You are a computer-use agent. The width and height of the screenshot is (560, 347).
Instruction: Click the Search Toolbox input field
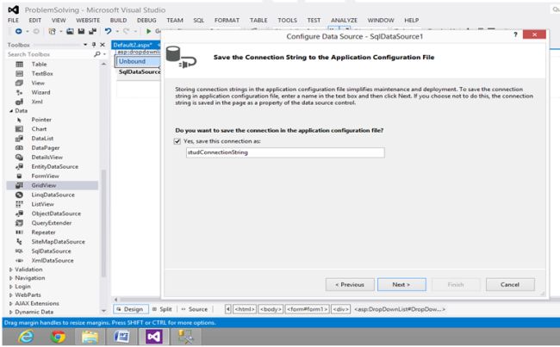point(49,54)
